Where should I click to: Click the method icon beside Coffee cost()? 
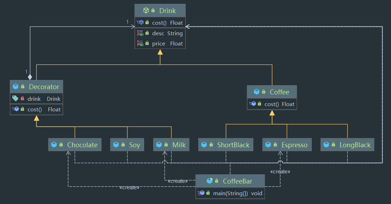(252, 104)
